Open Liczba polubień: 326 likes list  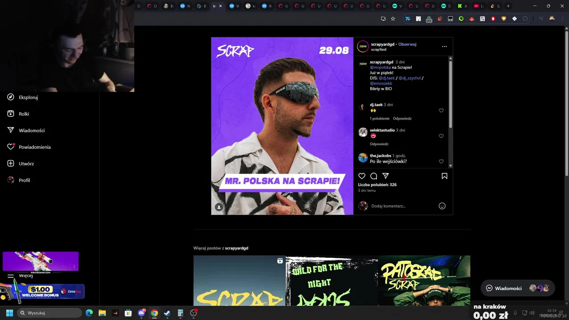pyautogui.click(x=377, y=184)
